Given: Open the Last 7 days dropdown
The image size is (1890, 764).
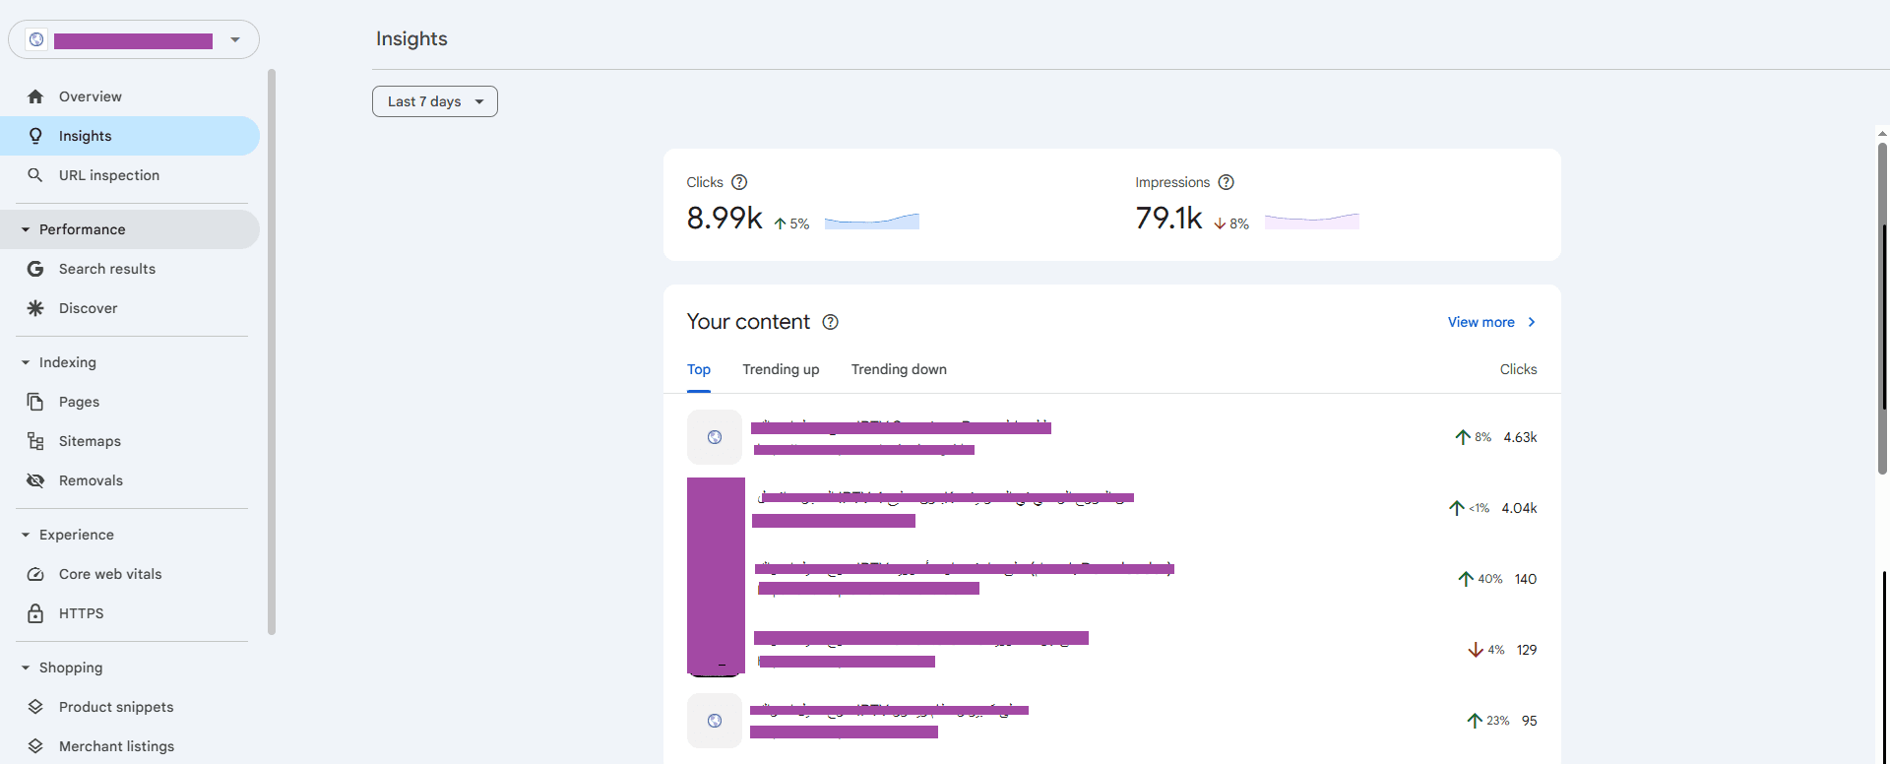Looking at the screenshot, I should point(434,101).
